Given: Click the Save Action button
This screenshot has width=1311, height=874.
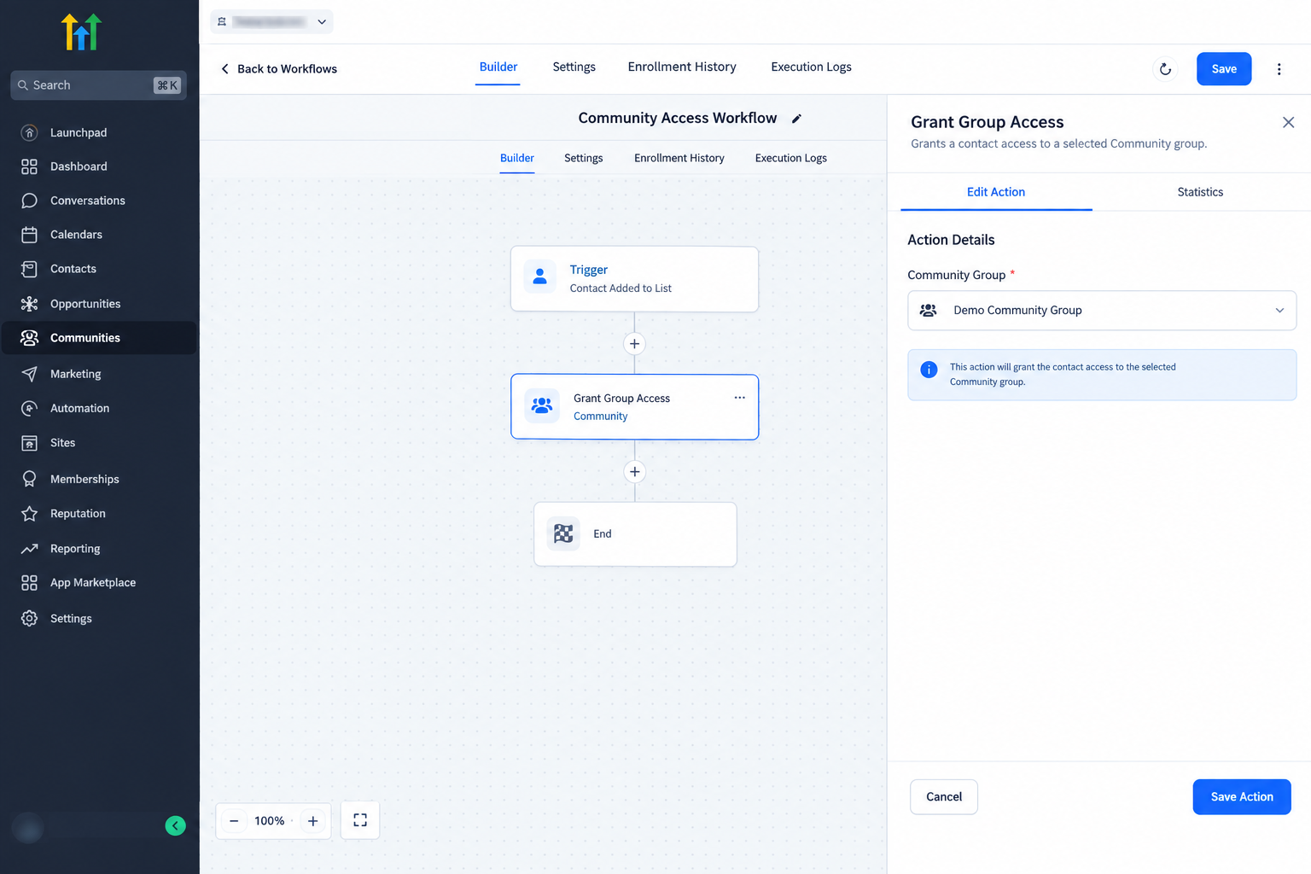Looking at the screenshot, I should click(1242, 797).
